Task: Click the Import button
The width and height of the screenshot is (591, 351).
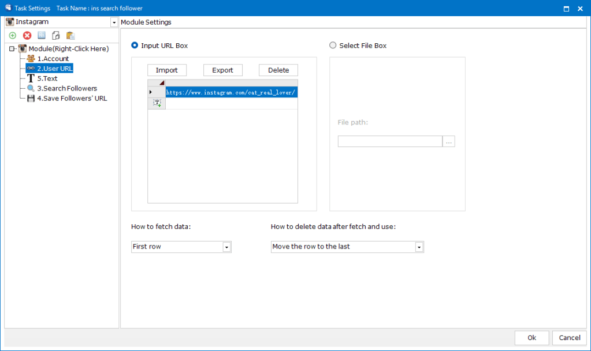Action: [167, 70]
